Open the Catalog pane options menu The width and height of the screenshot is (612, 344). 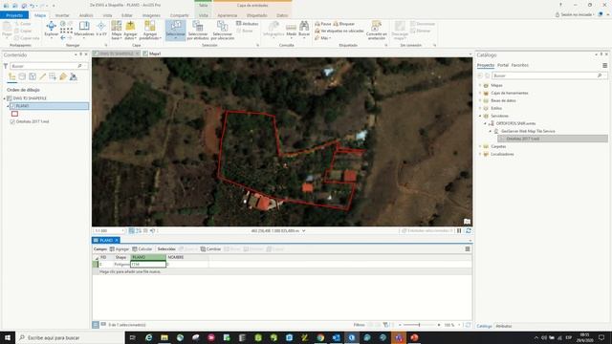604,66
